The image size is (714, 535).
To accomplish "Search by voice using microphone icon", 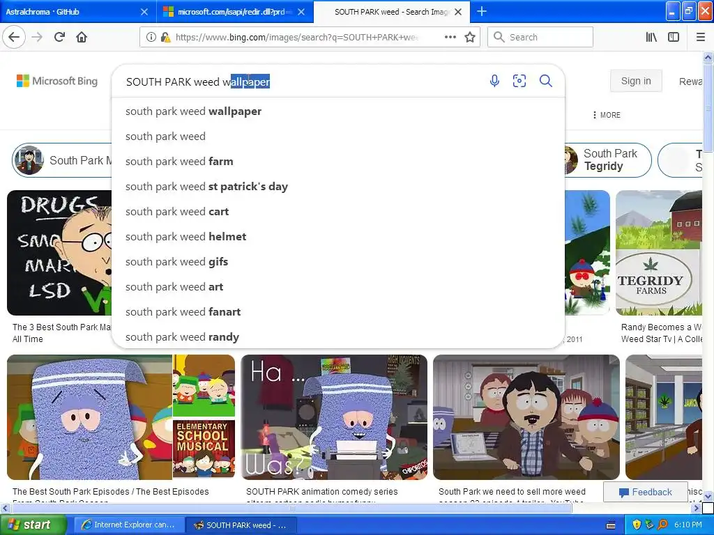I will pos(494,81).
